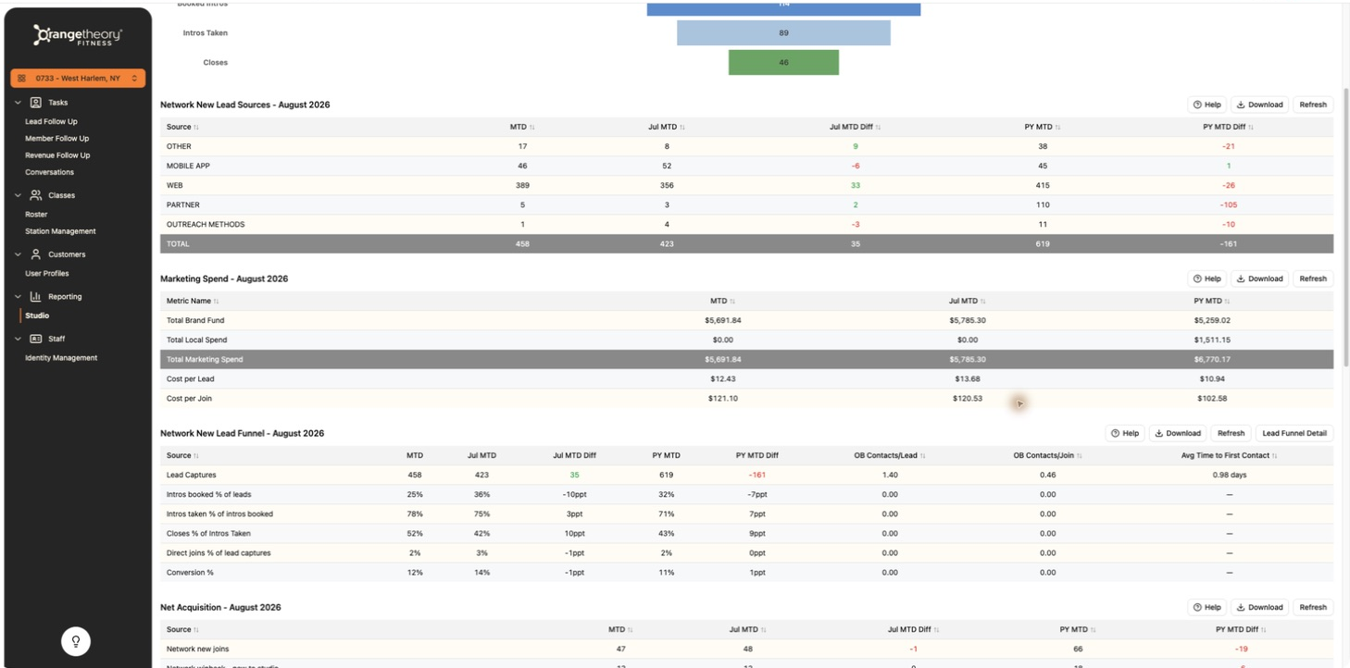This screenshot has height=668, width=1350.
Task: Click the Staff ID card icon
Action: click(36, 339)
